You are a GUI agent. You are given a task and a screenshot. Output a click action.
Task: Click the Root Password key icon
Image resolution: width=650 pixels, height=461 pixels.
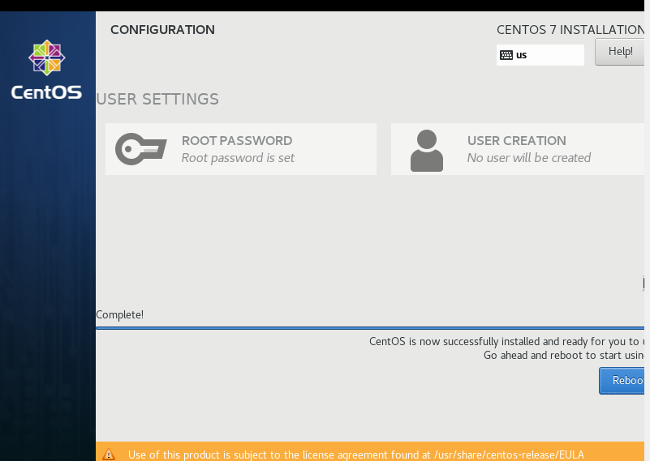coord(141,149)
